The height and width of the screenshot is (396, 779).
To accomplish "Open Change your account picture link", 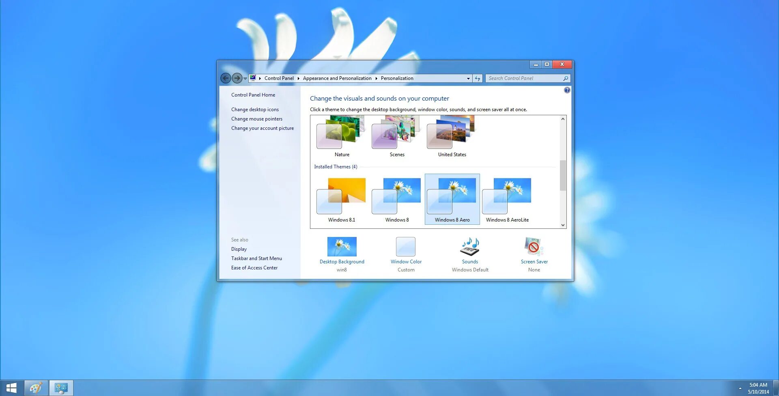I will click(263, 128).
